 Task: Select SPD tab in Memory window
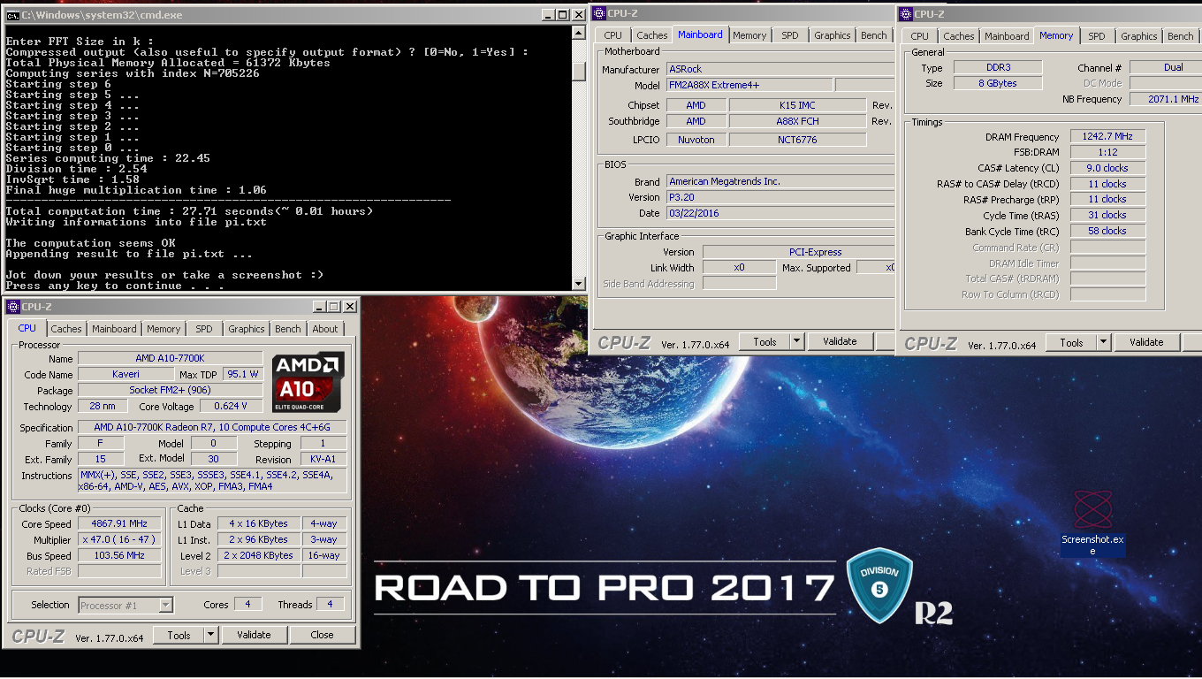coord(1097,36)
